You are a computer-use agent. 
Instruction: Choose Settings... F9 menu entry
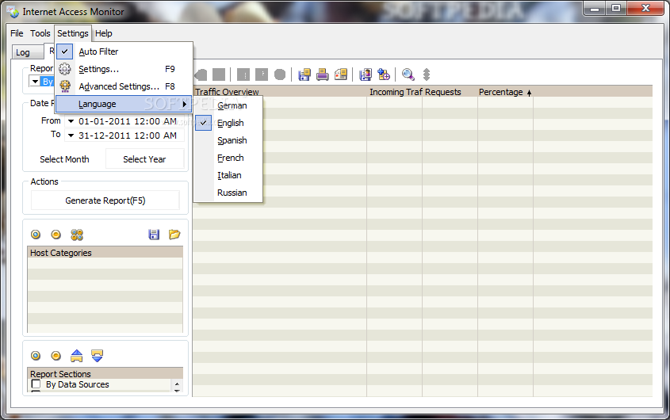[124, 69]
